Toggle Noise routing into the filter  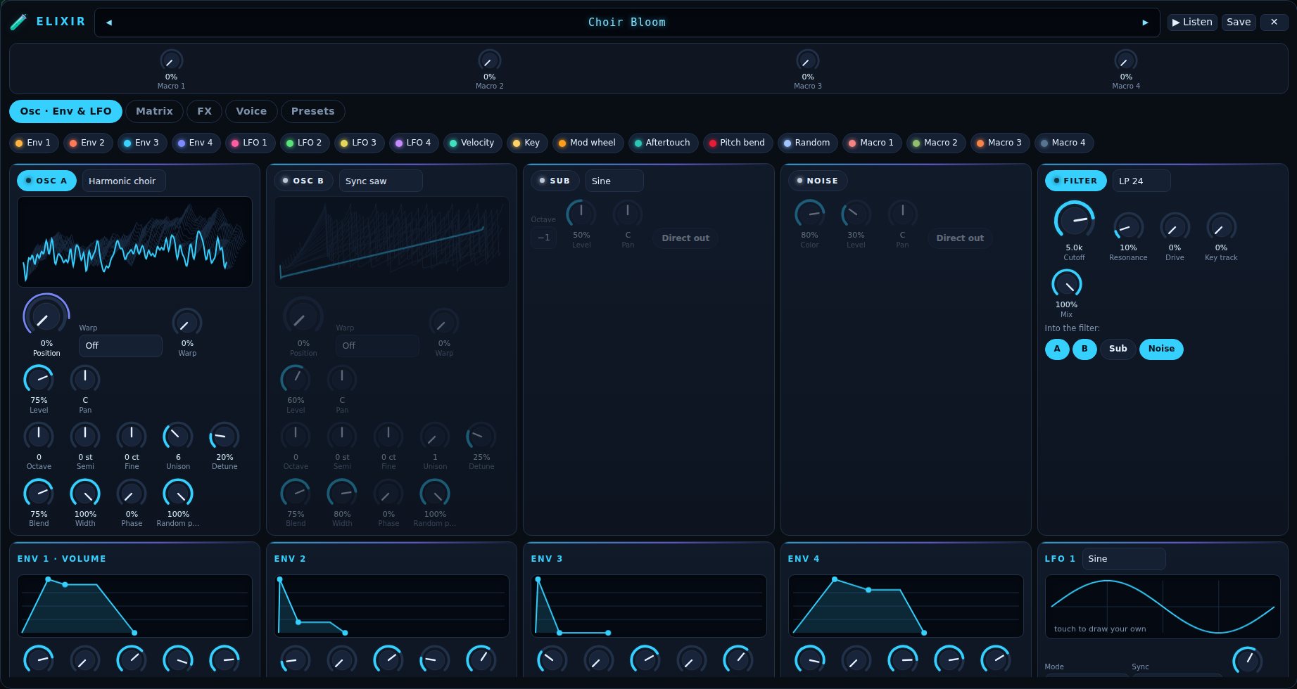point(1161,349)
